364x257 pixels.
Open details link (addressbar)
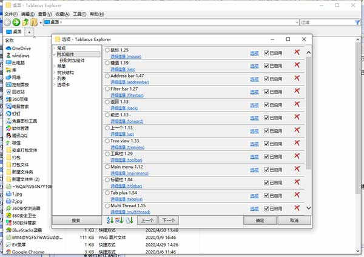(x=130, y=82)
